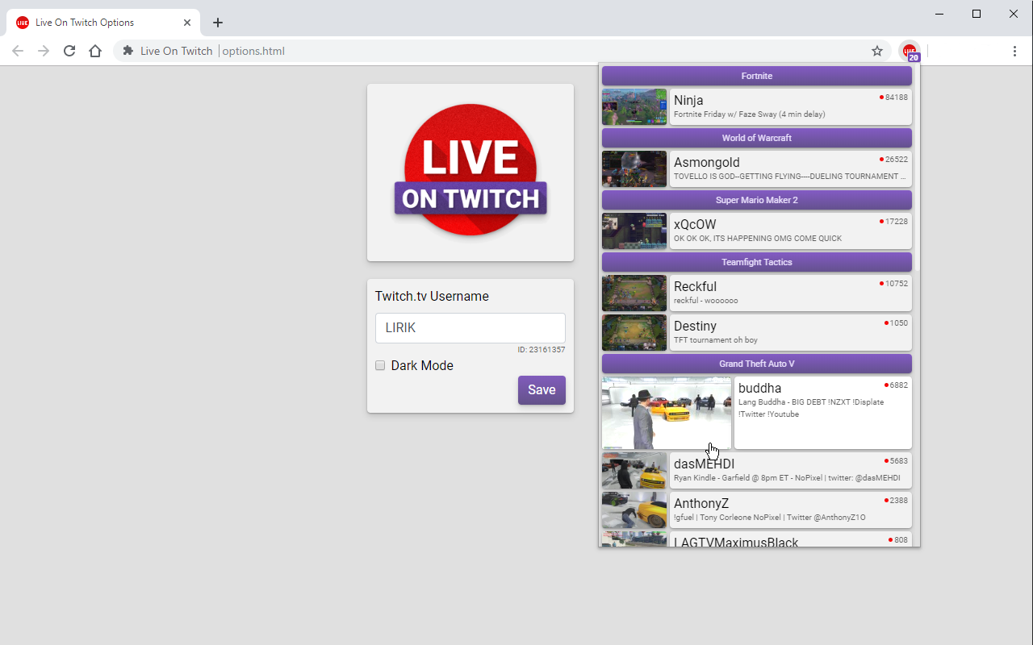Select the Reckful channel name
Image resolution: width=1033 pixels, height=645 pixels.
pos(695,287)
